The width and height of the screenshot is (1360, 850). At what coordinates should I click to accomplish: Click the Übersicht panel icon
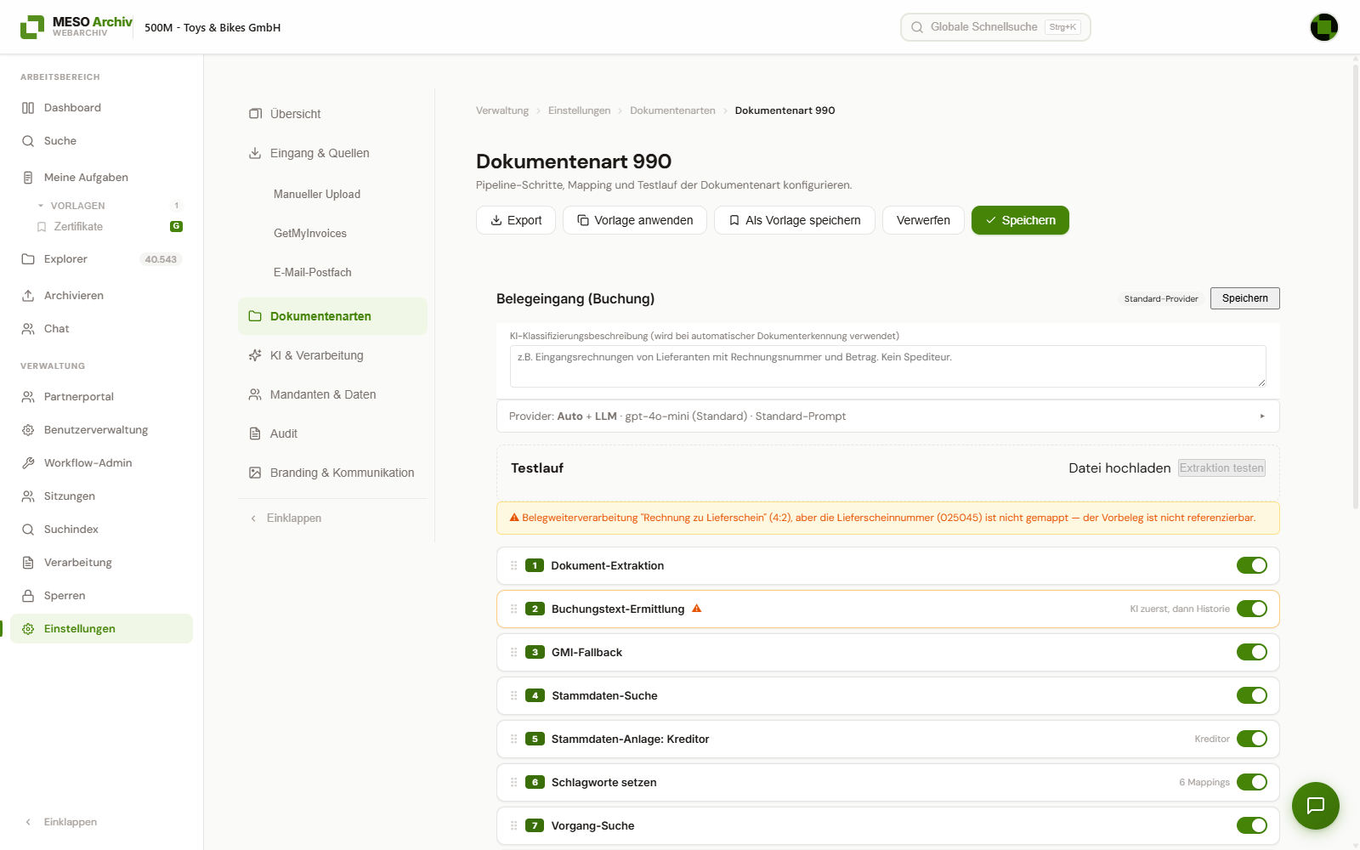pyautogui.click(x=255, y=114)
